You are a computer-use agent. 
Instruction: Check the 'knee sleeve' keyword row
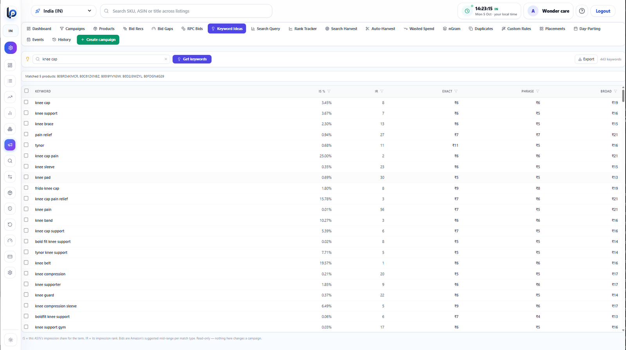point(26,166)
